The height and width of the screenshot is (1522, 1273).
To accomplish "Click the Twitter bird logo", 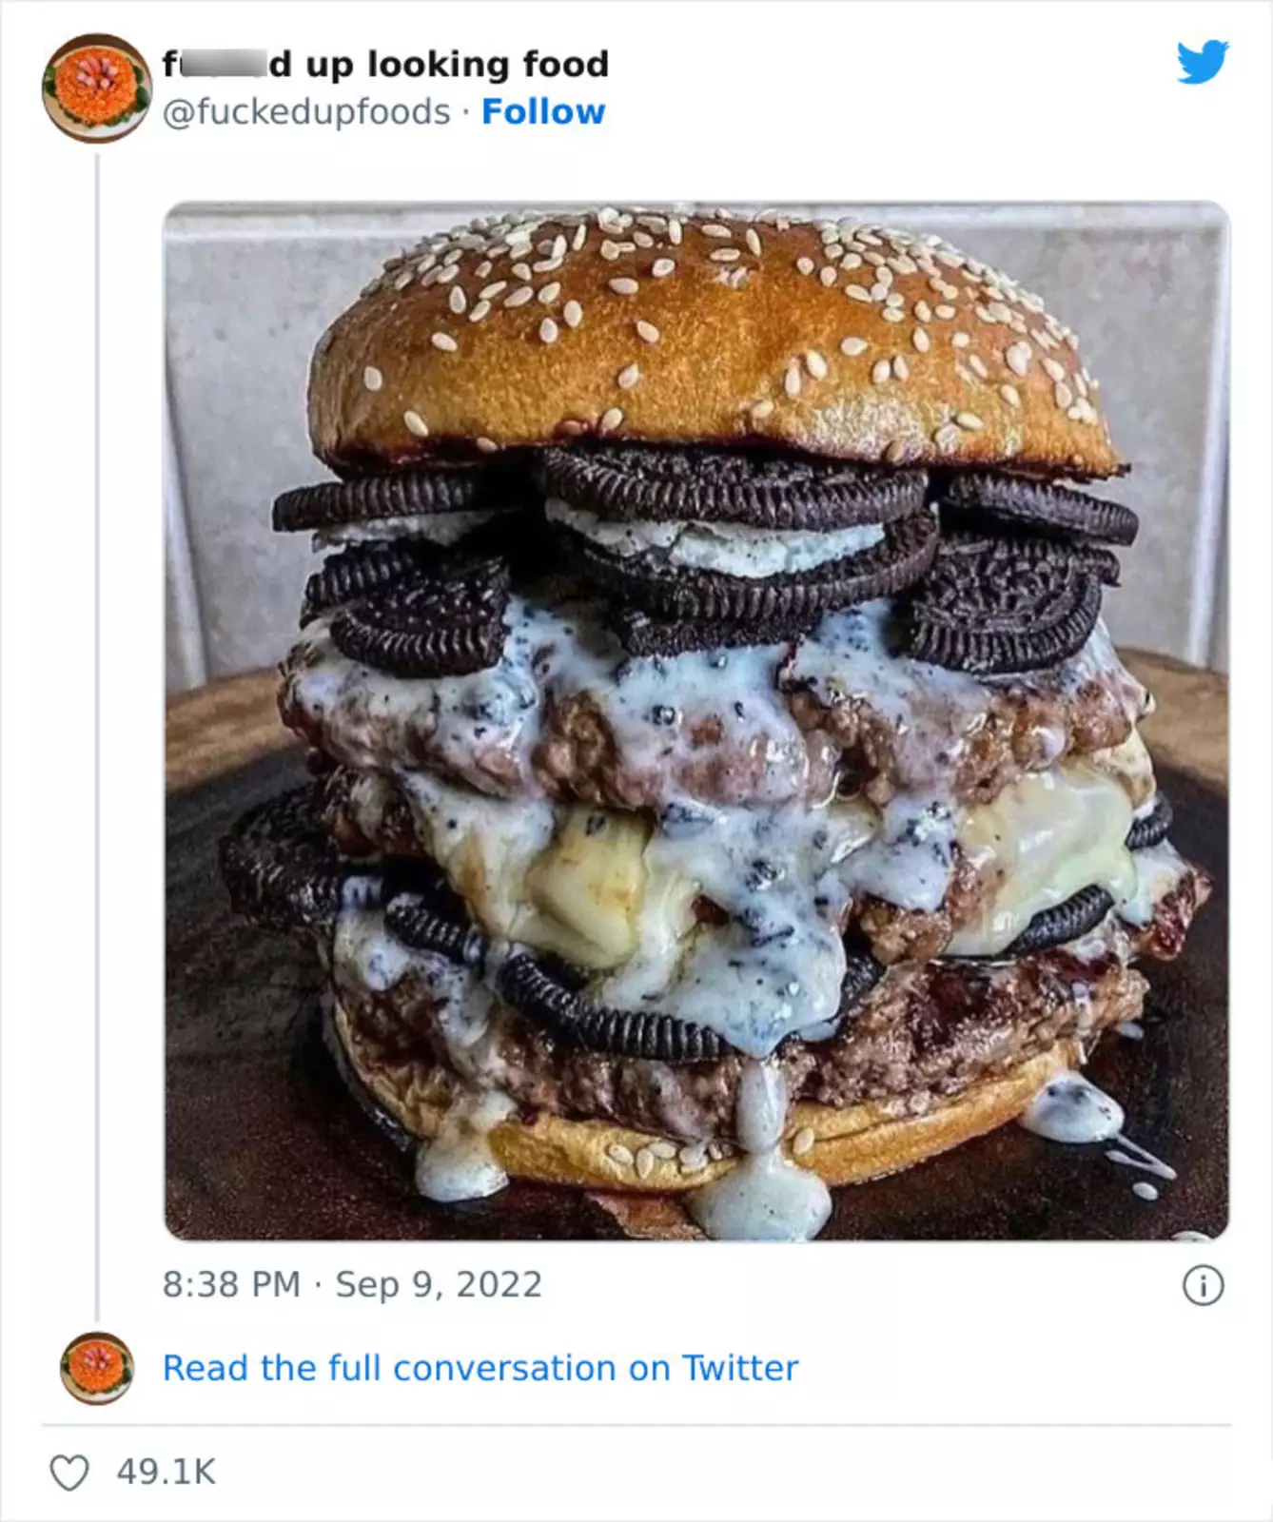I will 1203,63.
